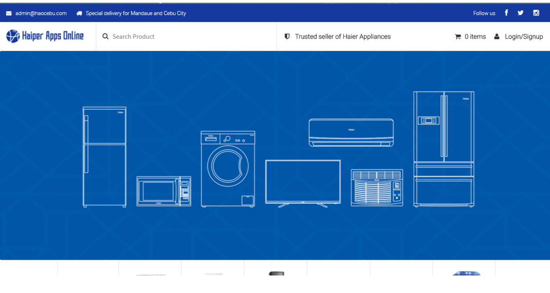Click the envelope email icon
This screenshot has width=550, height=293.
click(9, 13)
